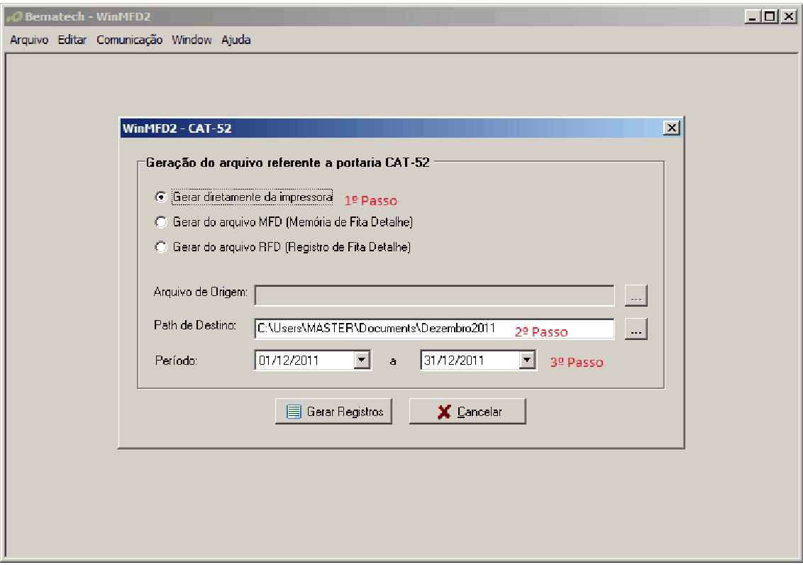This screenshot has width=803, height=565.
Task: Select 'Gerar diretamente da impressora' radio option
Action: point(161,197)
